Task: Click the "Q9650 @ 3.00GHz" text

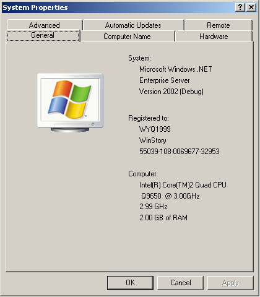Action: pyautogui.click(x=170, y=196)
